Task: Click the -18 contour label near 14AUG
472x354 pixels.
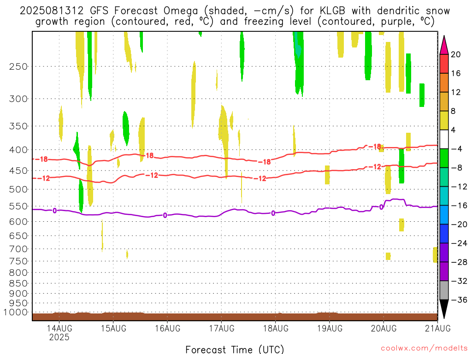Action: [42, 159]
